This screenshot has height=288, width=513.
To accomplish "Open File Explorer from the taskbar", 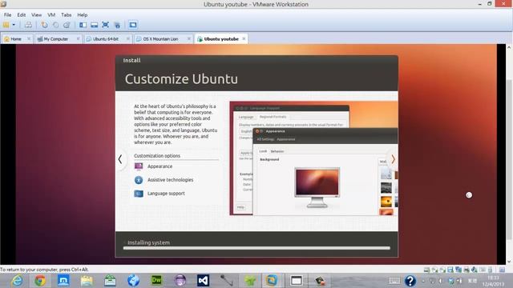I will tap(87, 281).
